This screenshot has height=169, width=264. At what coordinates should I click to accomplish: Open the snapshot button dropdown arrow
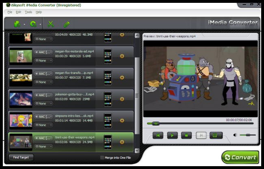tap(221, 135)
